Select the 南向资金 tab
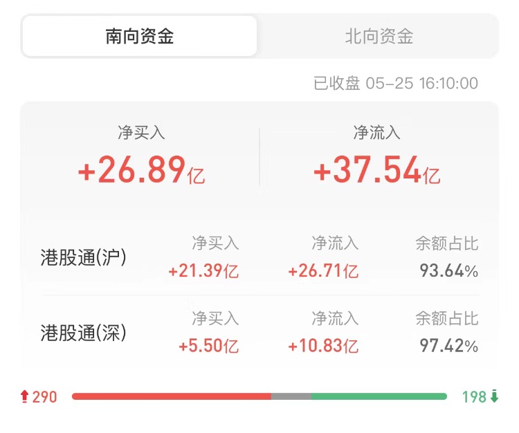The height and width of the screenshot is (433, 519). tap(139, 36)
